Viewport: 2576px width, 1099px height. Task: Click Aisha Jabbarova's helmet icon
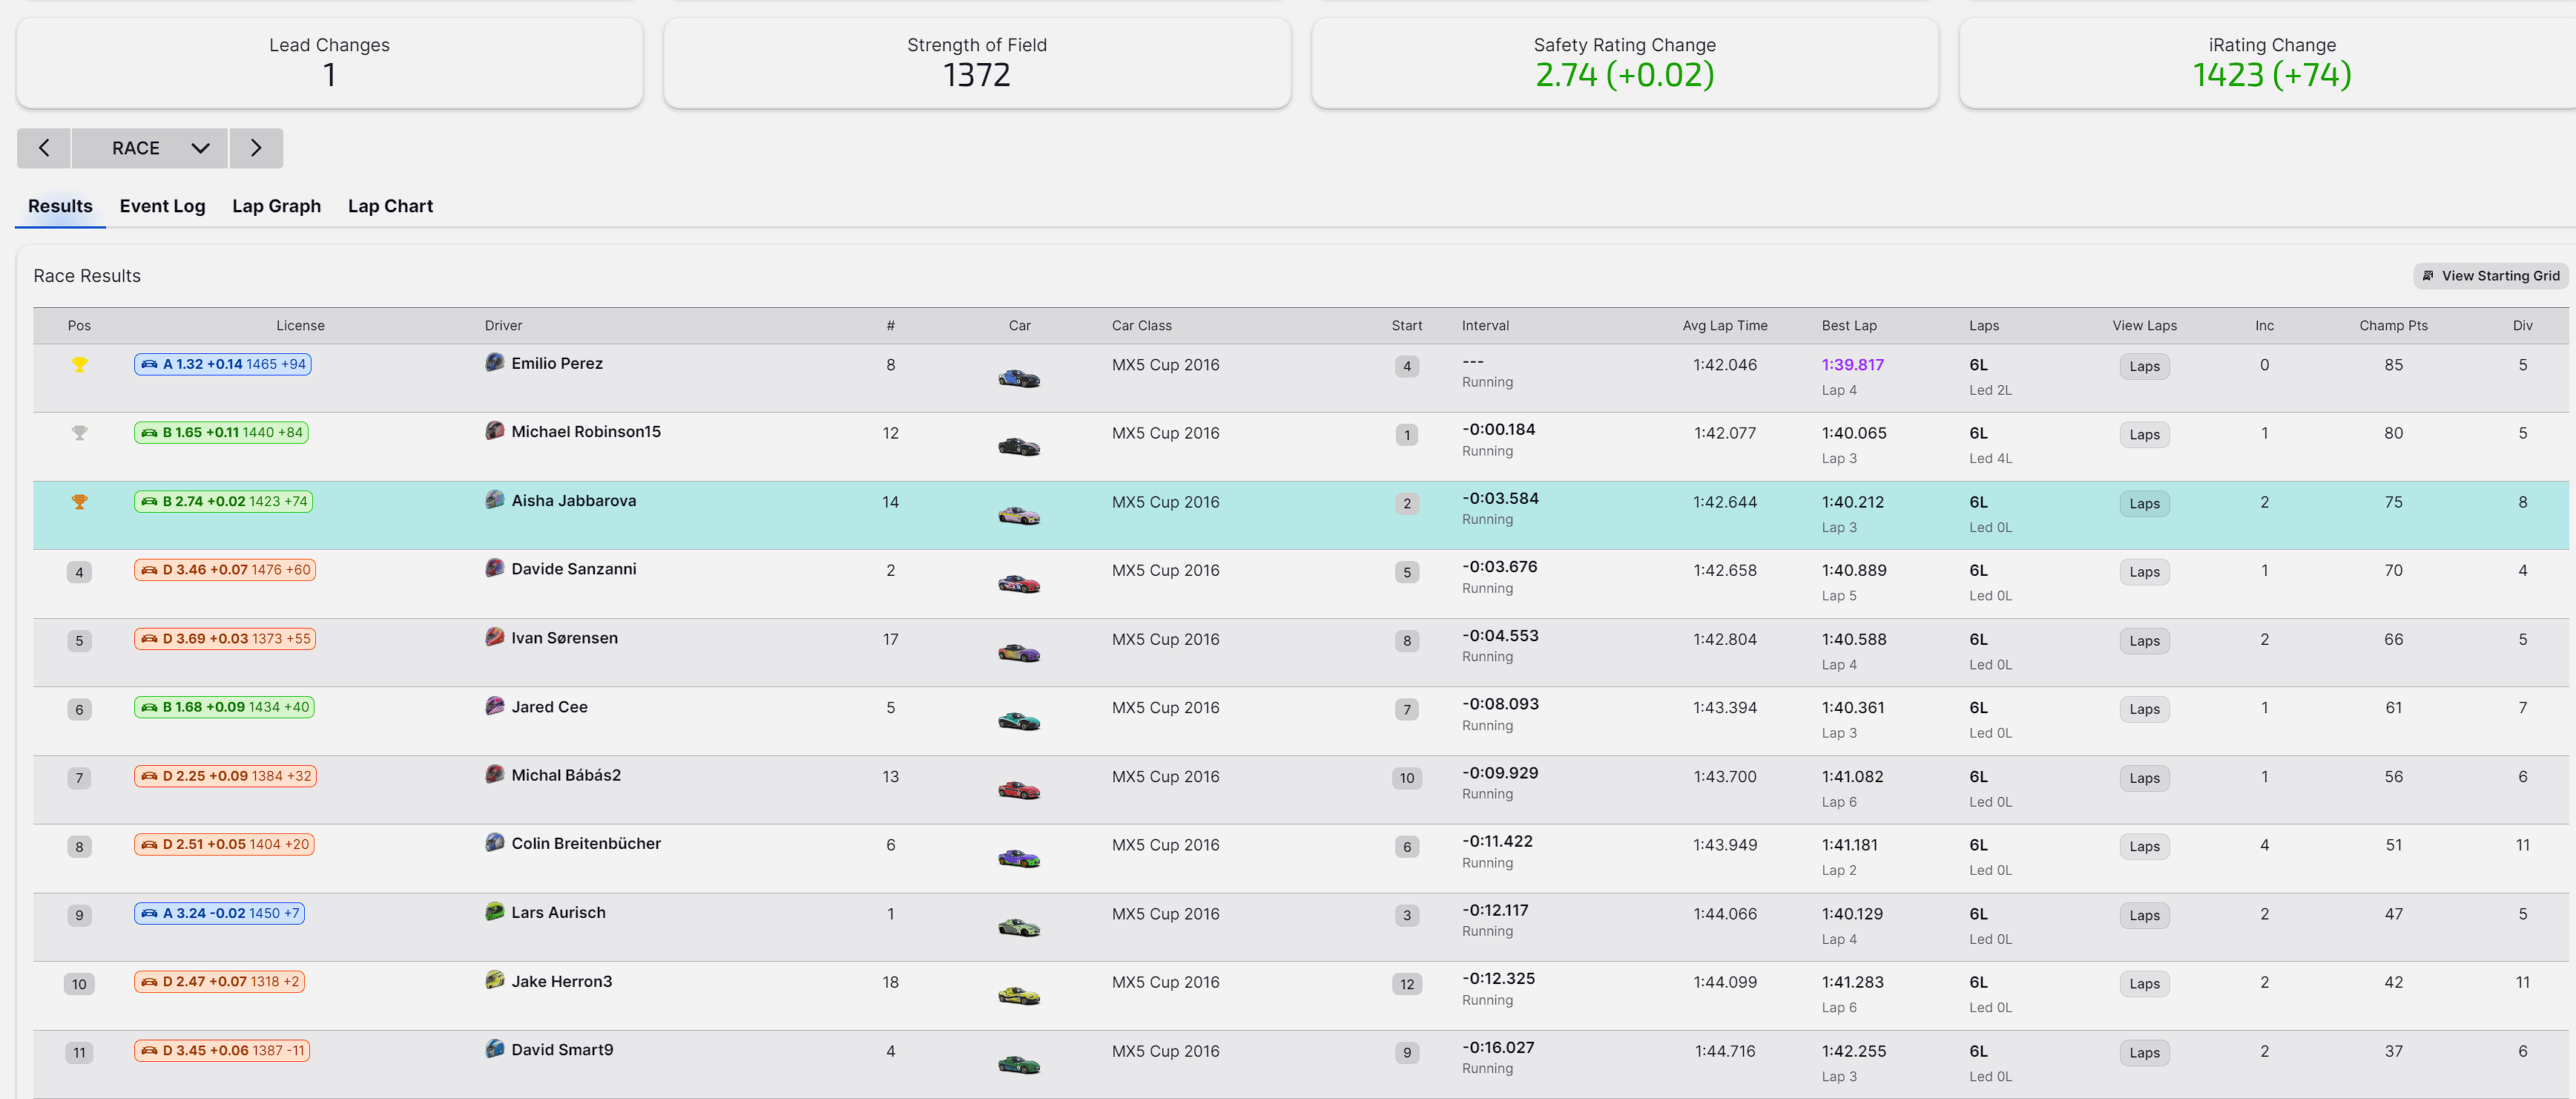click(x=494, y=499)
